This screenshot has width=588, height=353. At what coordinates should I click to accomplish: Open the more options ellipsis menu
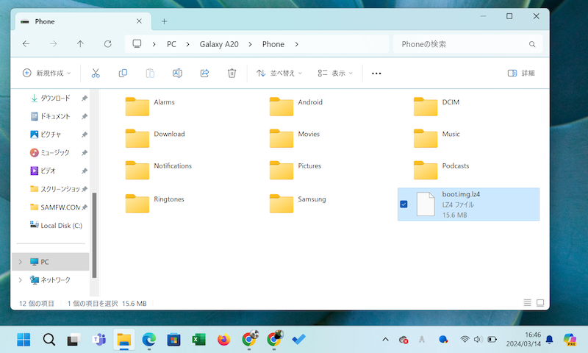[376, 74]
